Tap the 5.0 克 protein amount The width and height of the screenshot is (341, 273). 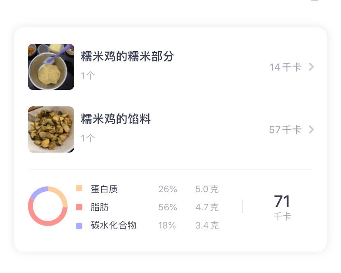point(207,189)
